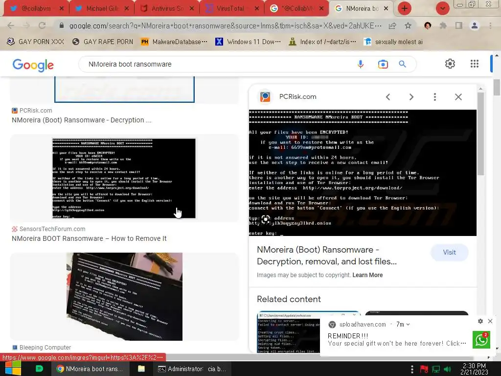Go back to the previous page
Screen dimensions: 501x376
tap(11, 25)
